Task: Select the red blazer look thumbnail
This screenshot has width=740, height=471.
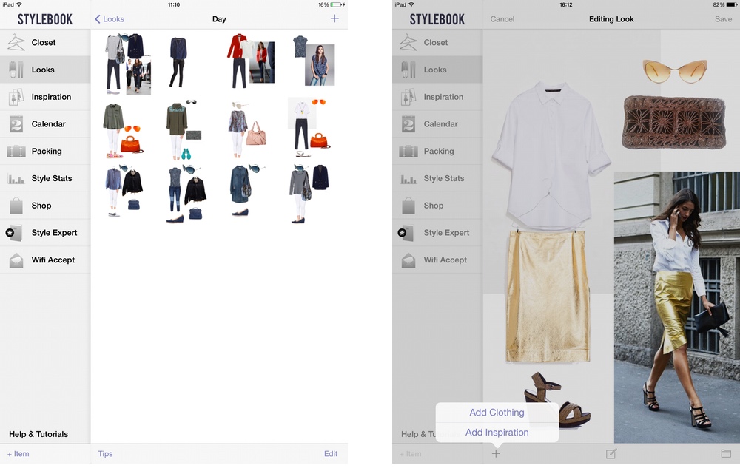Action: pos(250,61)
